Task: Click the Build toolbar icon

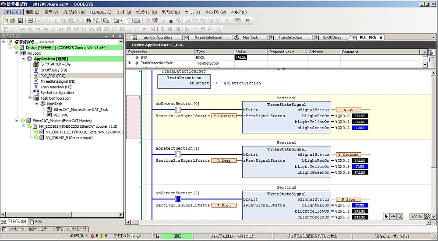Action: [x=137, y=21]
